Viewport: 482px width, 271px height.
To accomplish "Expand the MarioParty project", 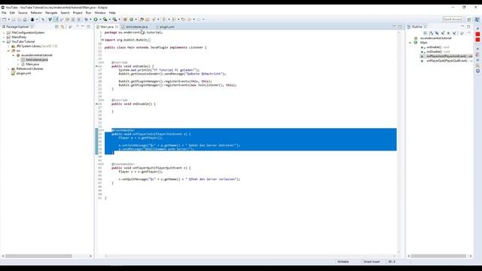I will pos(4,37).
